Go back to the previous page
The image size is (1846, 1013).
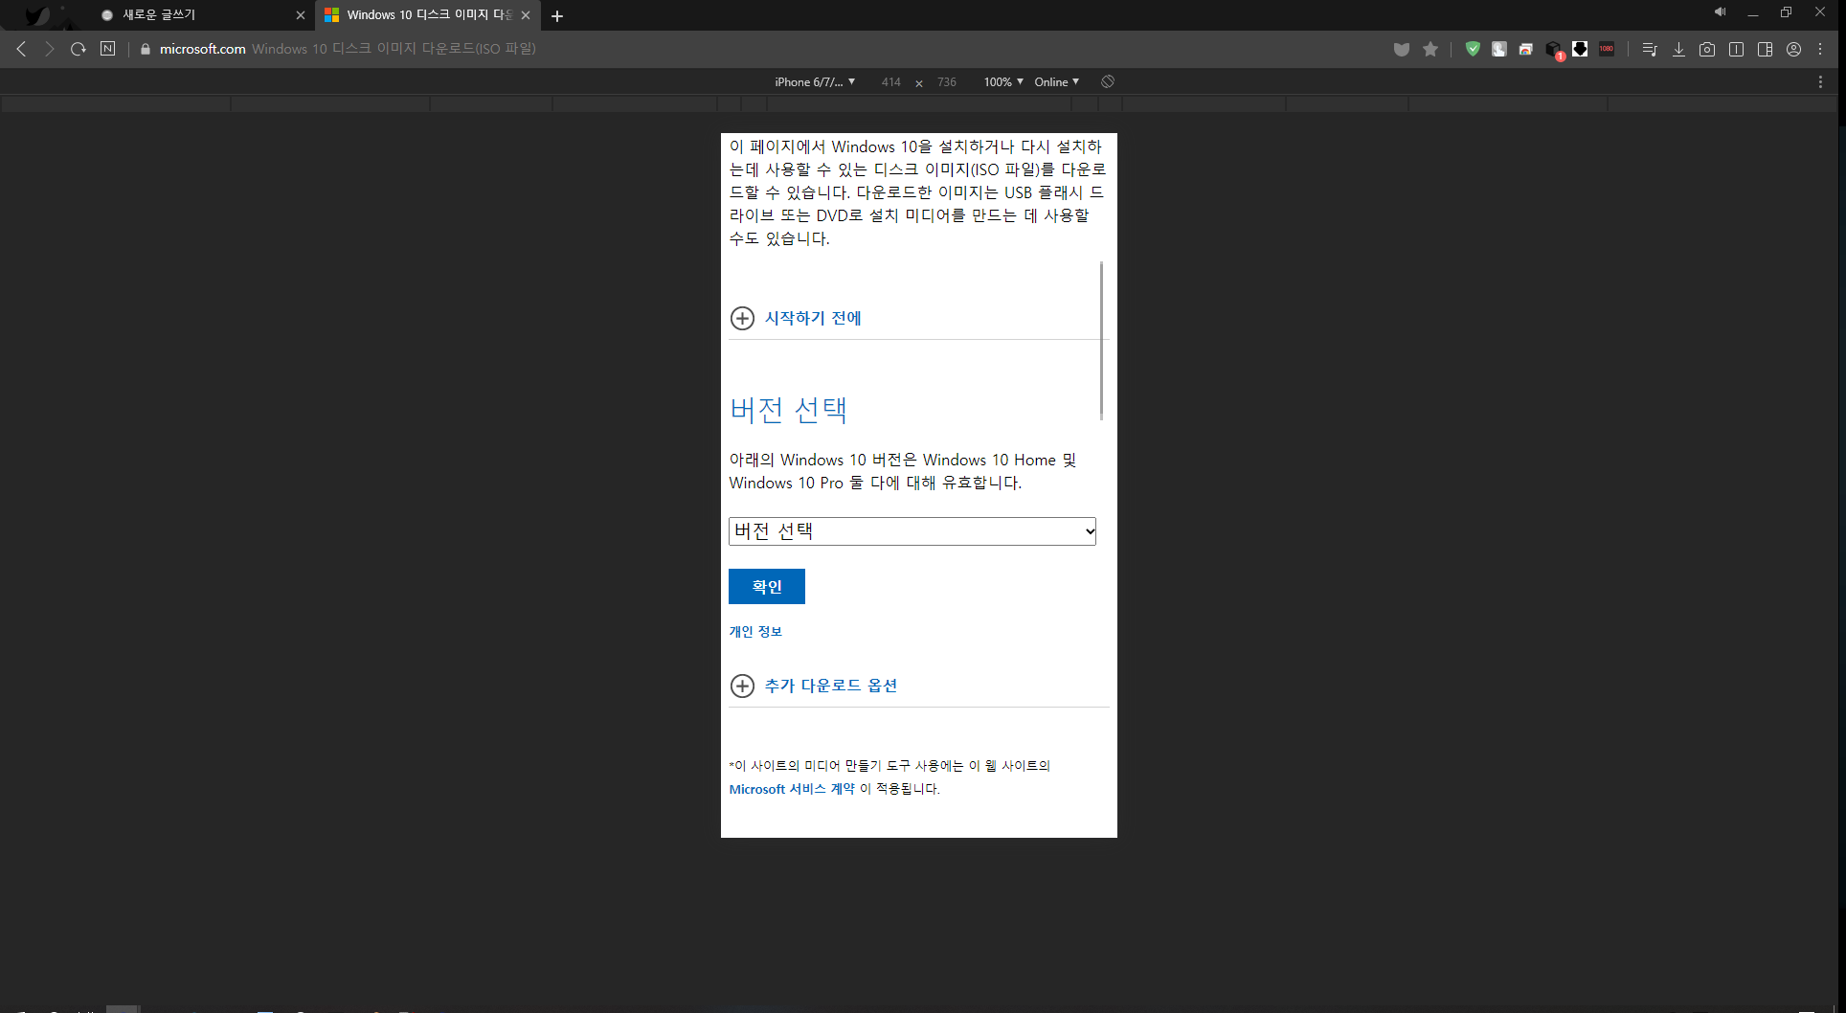[21, 49]
